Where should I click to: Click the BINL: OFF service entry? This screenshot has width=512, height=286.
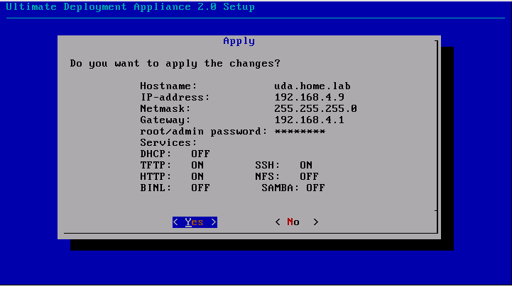[175, 188]
